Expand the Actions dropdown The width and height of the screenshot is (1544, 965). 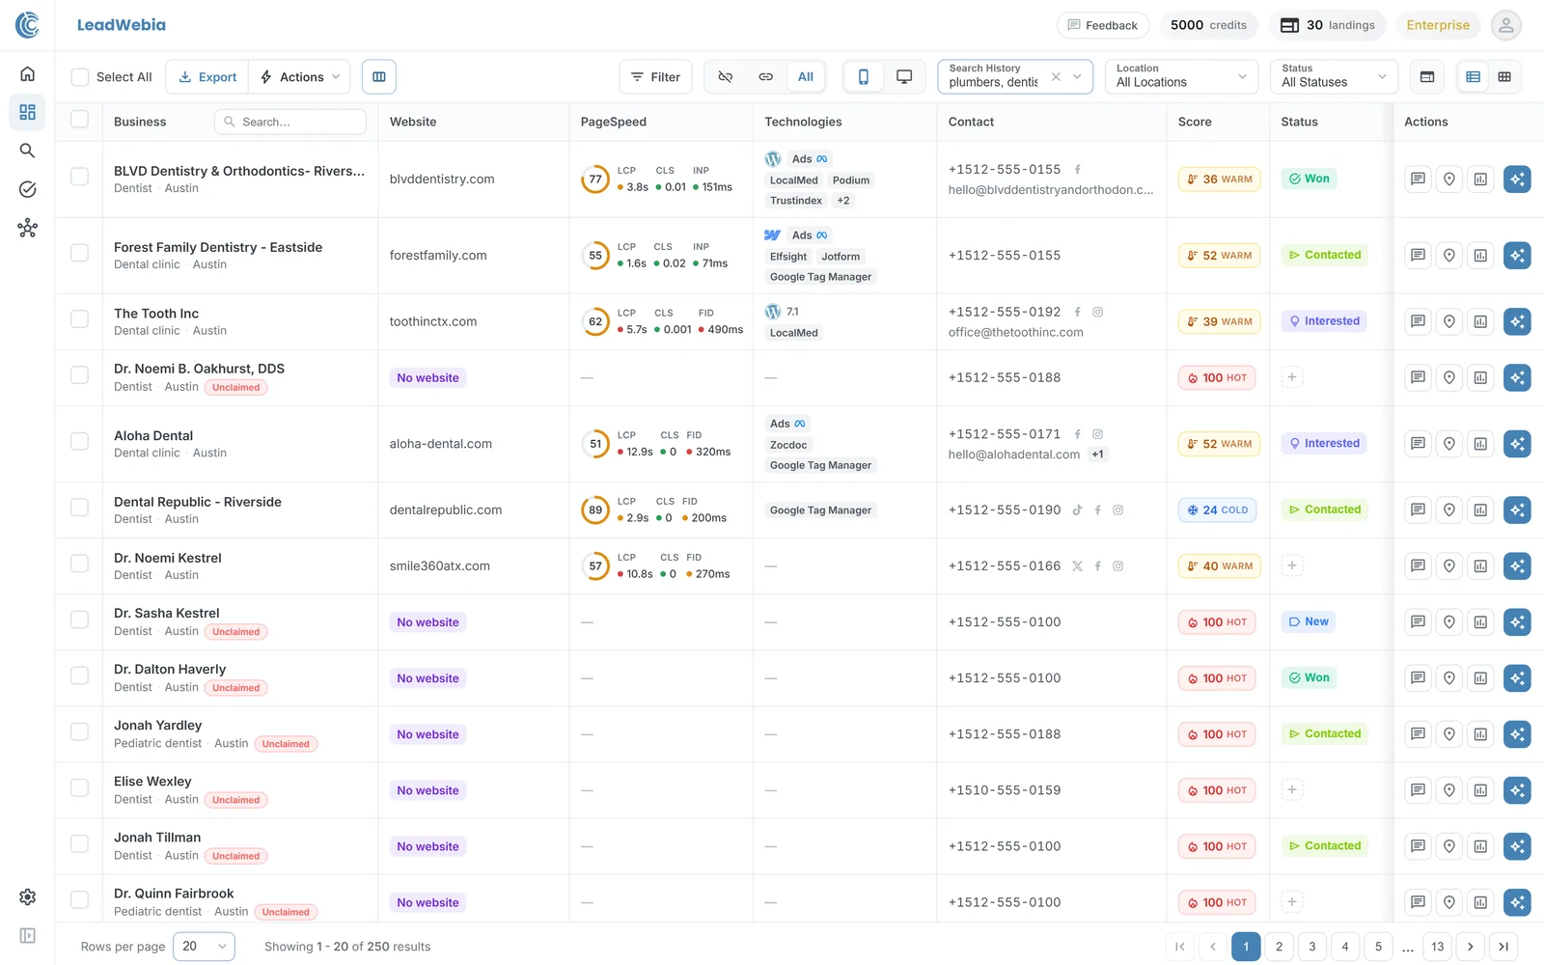(299, 77)
